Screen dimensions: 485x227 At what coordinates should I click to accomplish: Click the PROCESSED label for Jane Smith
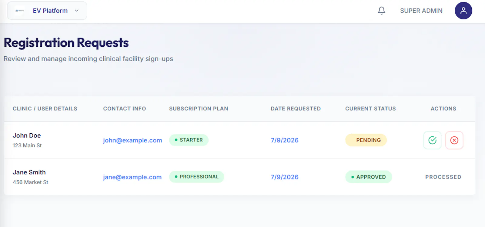(x=443, y=177)
